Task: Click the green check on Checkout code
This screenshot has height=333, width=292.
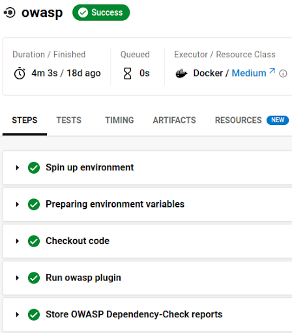Action: [x=34, y=241]
